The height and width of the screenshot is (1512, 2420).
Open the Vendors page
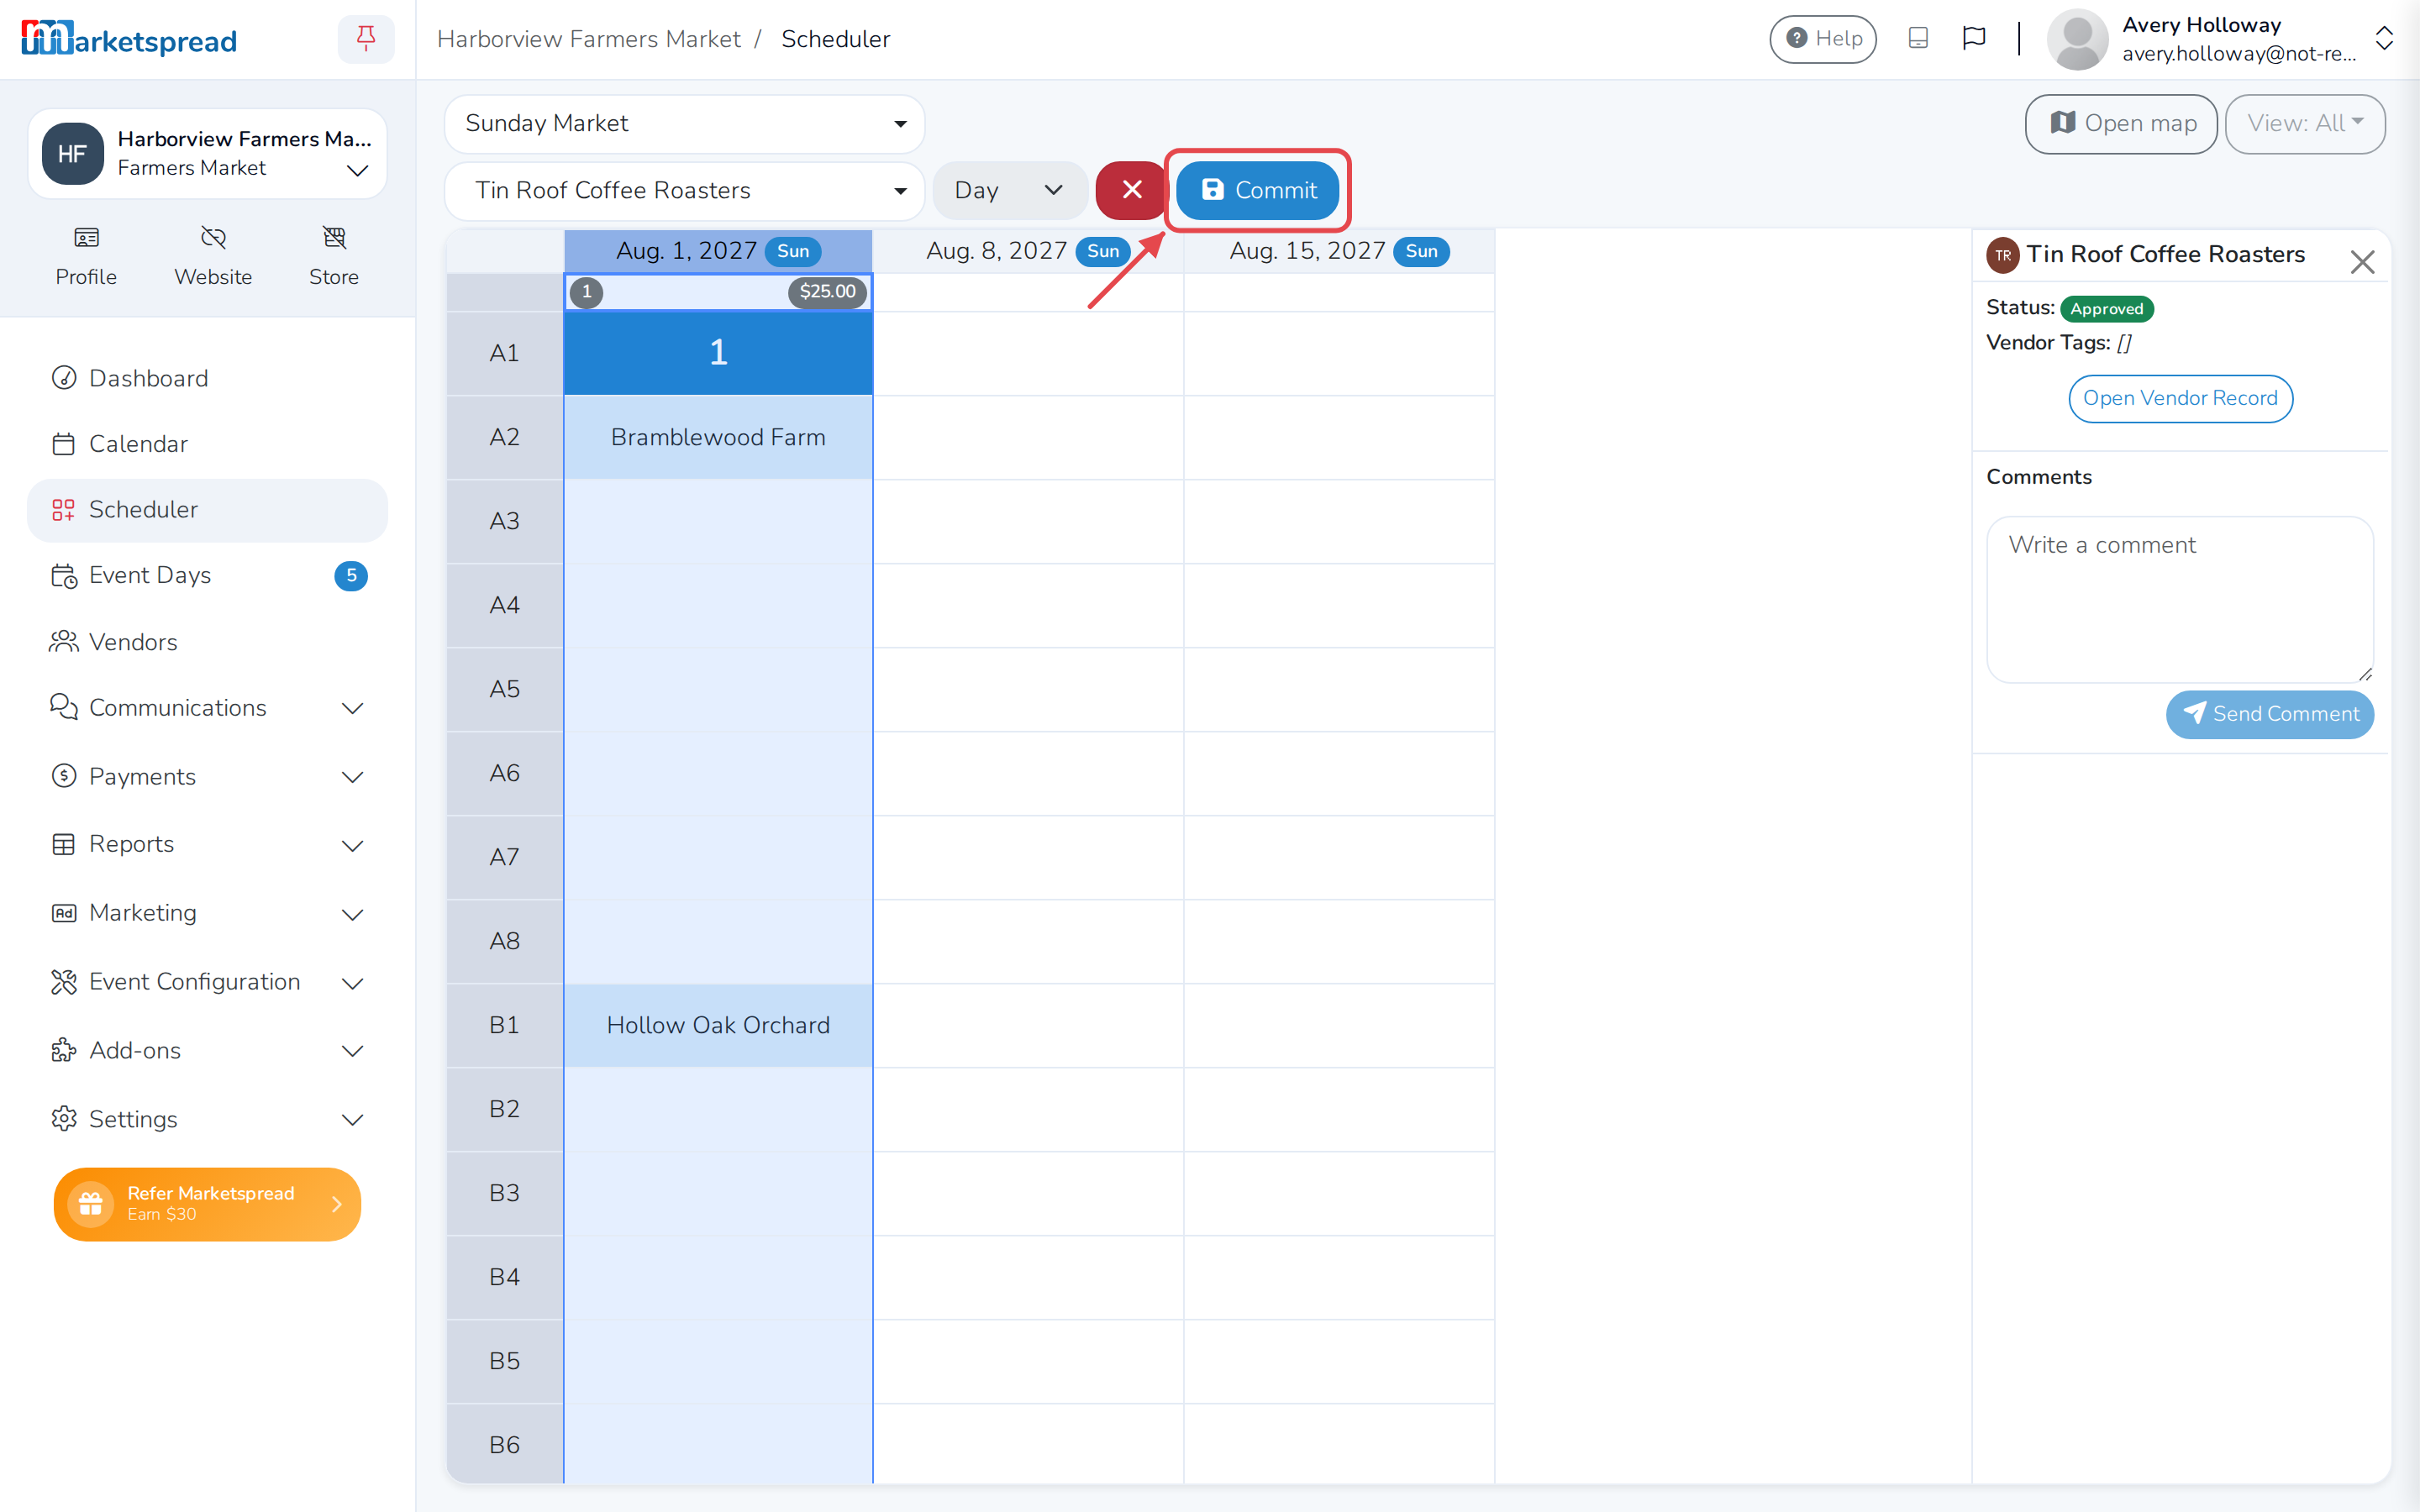click(207, 642)
